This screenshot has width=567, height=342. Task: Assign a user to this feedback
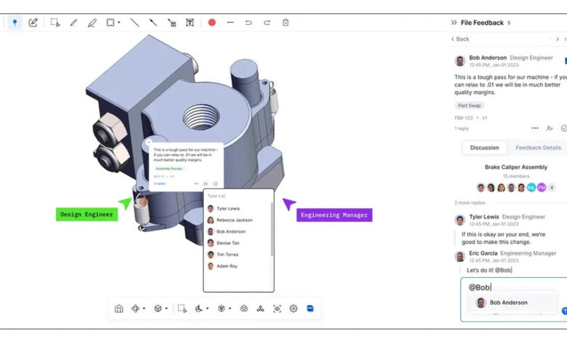[550, 128]
